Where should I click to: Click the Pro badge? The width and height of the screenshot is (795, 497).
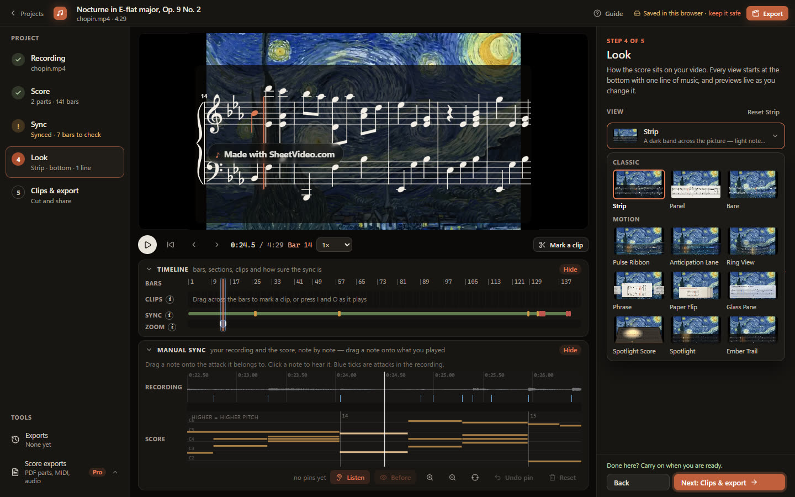coord(98,472)
